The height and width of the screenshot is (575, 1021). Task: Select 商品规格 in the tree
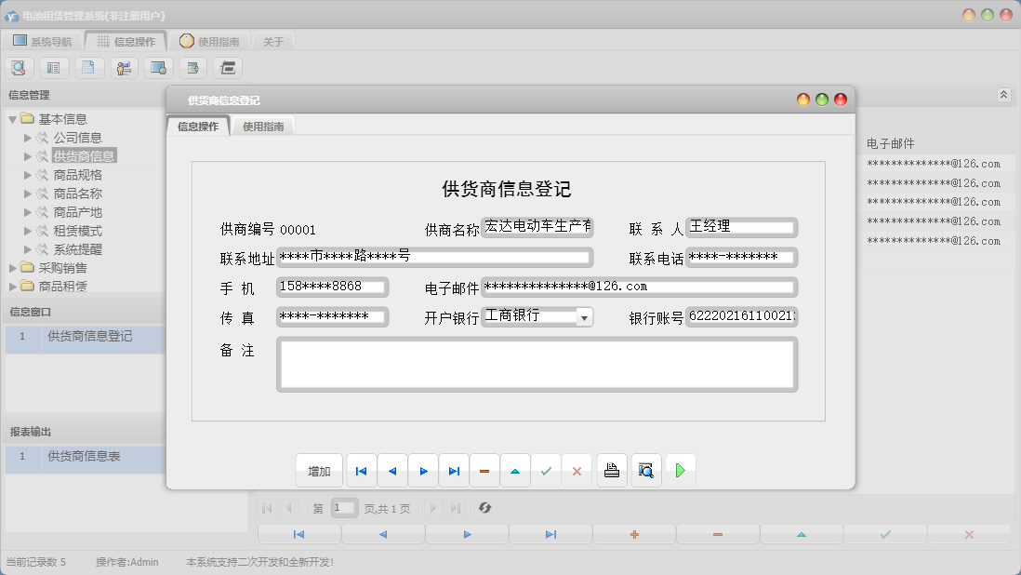77,175
